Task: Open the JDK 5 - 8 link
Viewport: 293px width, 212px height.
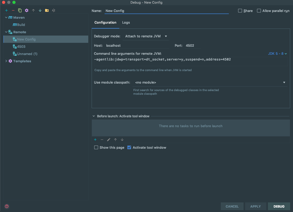Action: tap(276, 53)
